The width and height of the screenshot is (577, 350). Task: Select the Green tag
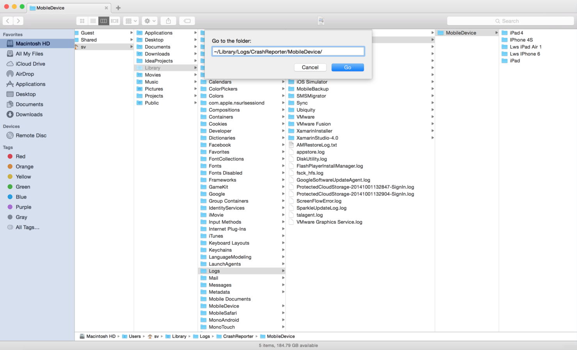23,187
